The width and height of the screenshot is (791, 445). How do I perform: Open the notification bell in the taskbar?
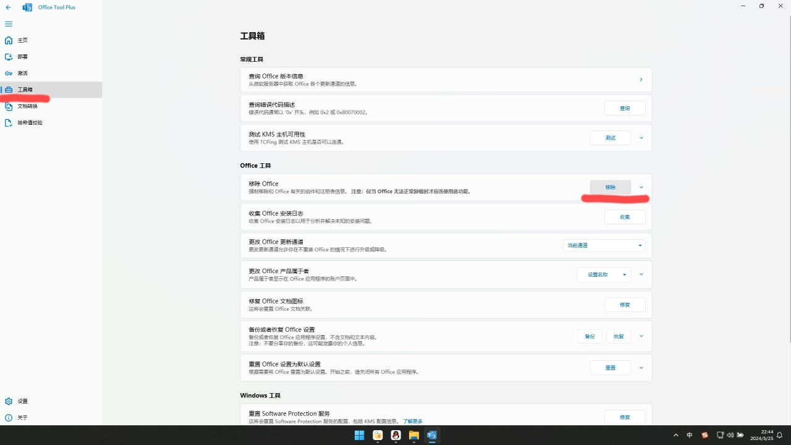coord(780,435)
